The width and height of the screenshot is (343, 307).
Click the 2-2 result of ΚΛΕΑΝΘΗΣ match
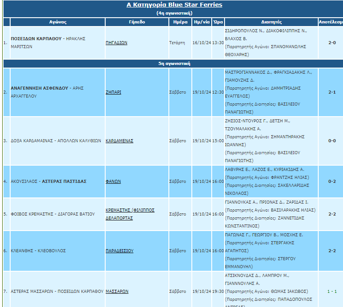(332, 250)
